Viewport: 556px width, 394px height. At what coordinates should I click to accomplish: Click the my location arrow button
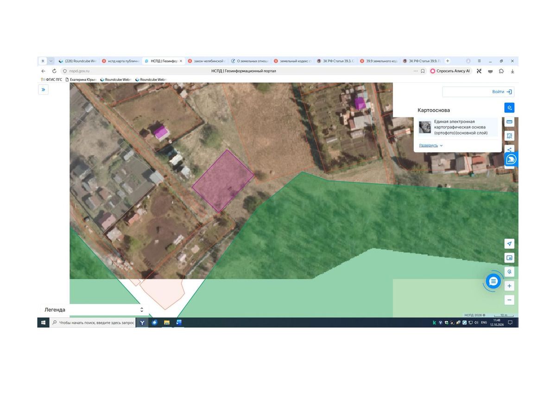click(x=509, y=244)
